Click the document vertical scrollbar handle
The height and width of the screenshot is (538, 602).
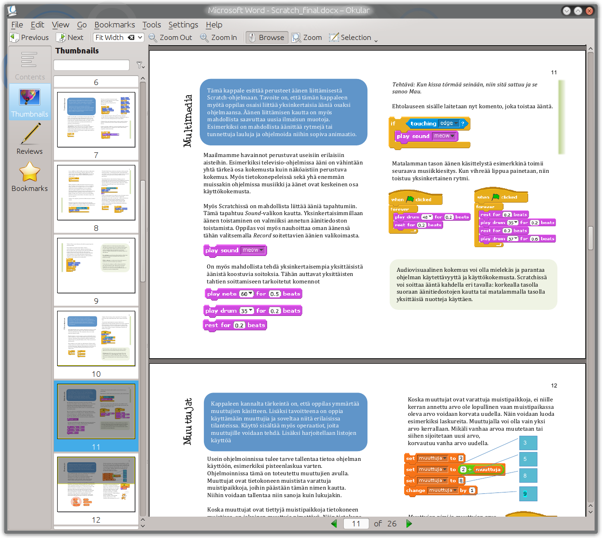(x=590, y=238)
